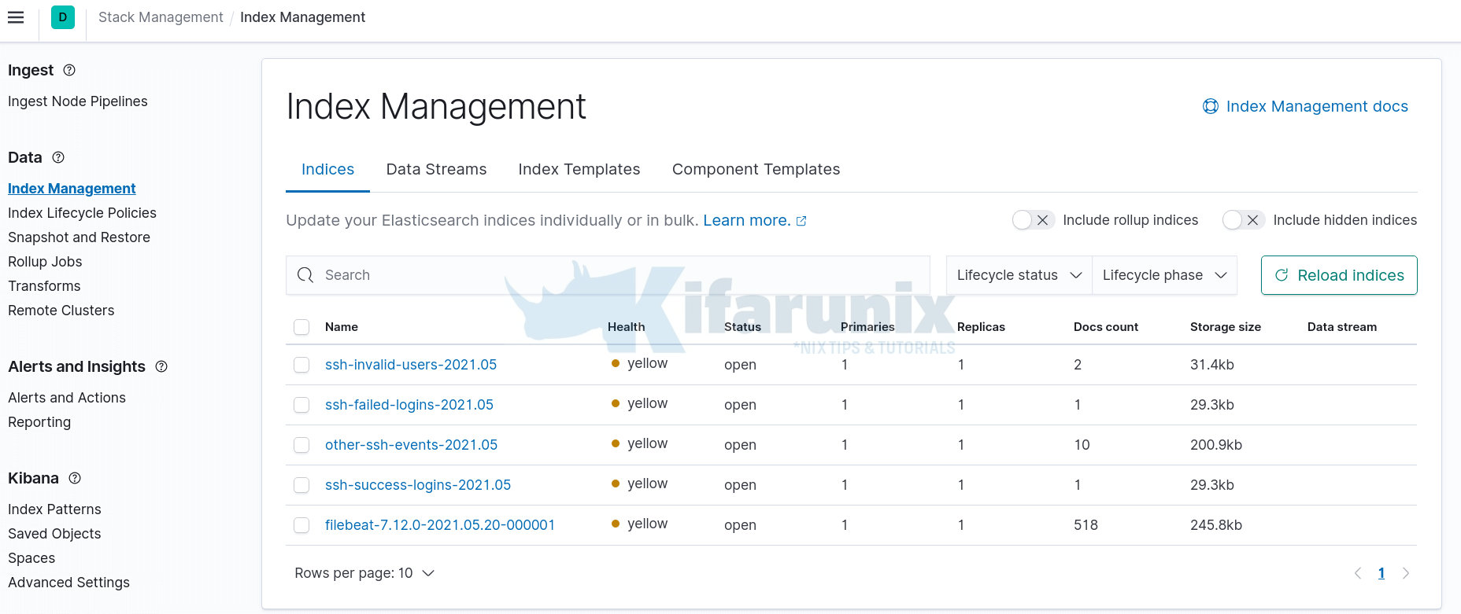
Task: Tick the select-all checkbox in table header
Action: click(301, 327)
